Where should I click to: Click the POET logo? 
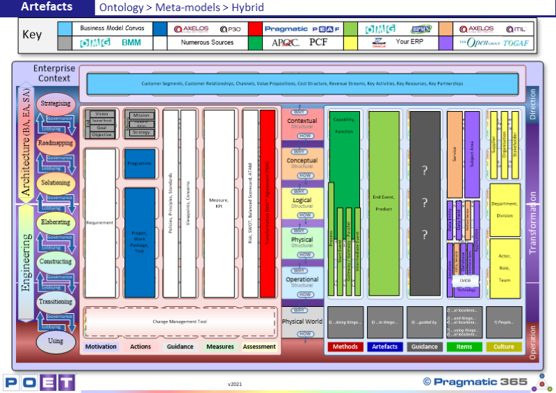click(40, 383)
